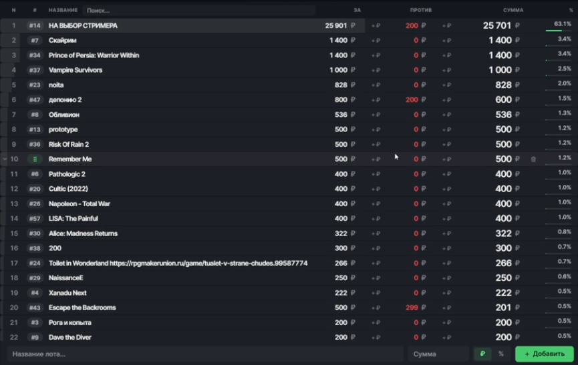Click the red 299 against value on Escape the Backrooms
Viewport: 578px width, 365px height.
pos(412,308)
